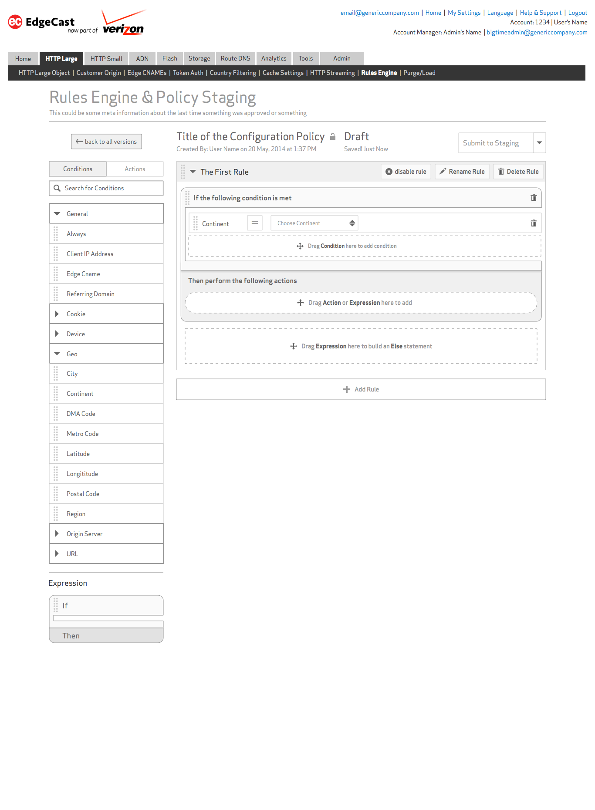Click the drag handle for Longititude
The height and width of the screenshot is (810, 595).
pos(56,474)
